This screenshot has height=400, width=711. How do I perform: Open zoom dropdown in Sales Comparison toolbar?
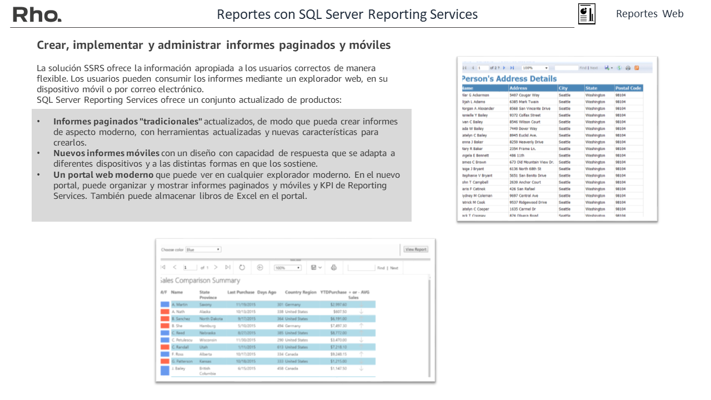pos(288,268)
